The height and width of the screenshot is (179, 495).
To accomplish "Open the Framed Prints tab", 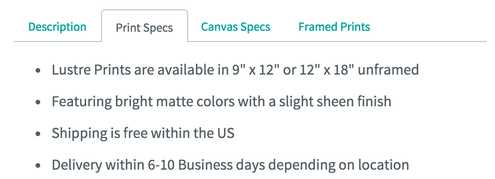I will click(335, 27).
